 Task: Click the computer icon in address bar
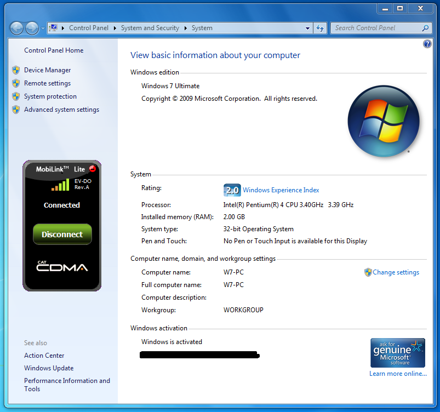(x=53, y=28)
